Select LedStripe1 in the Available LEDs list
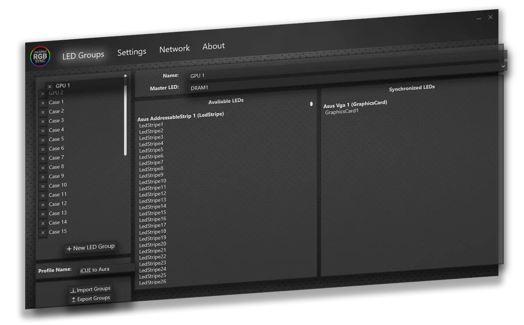Image resolution: width=524 pixels, height=325 pixels. click(151, 124)
